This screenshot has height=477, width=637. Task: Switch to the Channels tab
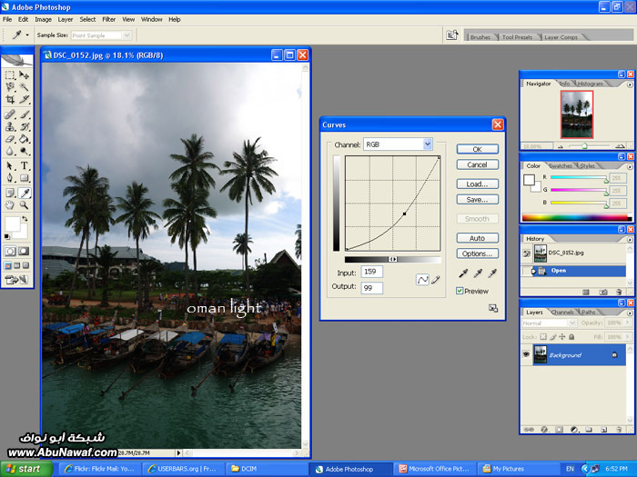562,312
